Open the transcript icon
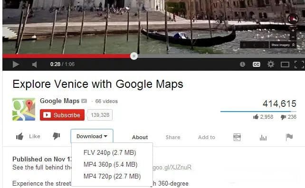 click(x=237, y=137)
